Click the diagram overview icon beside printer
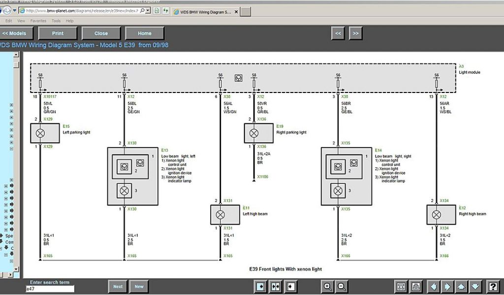 point(401,287)
